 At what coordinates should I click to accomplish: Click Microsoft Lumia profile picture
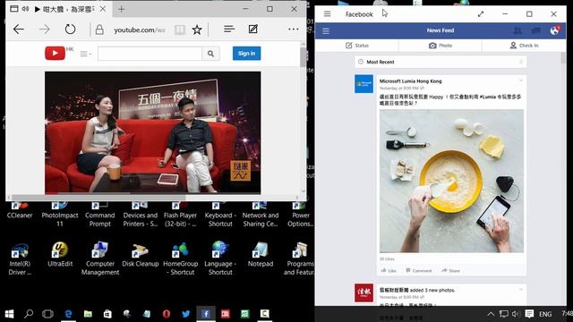click(x=363, y=83)
